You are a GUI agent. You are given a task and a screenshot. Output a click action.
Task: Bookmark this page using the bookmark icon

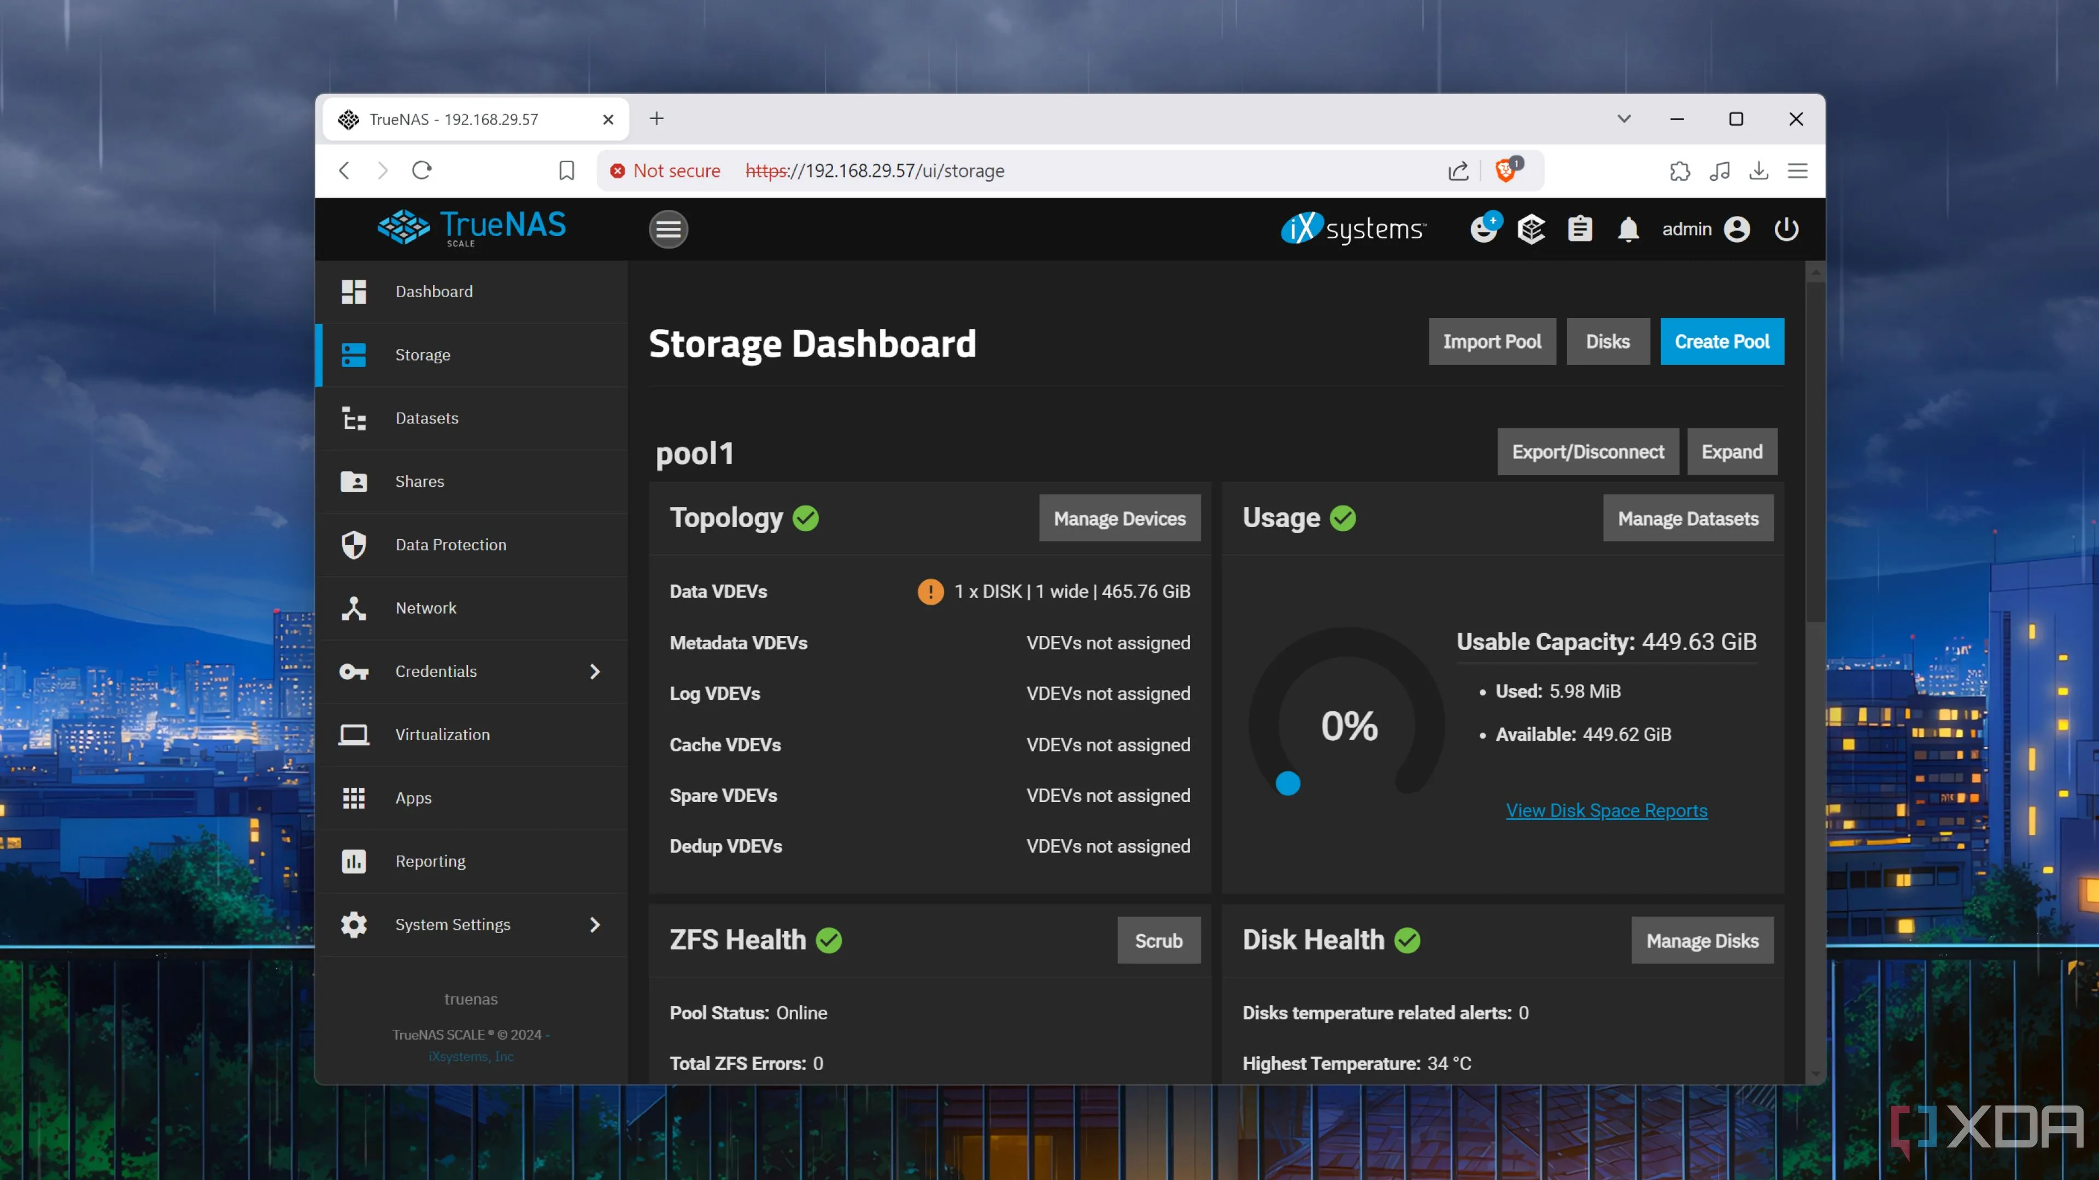point(566,170)
